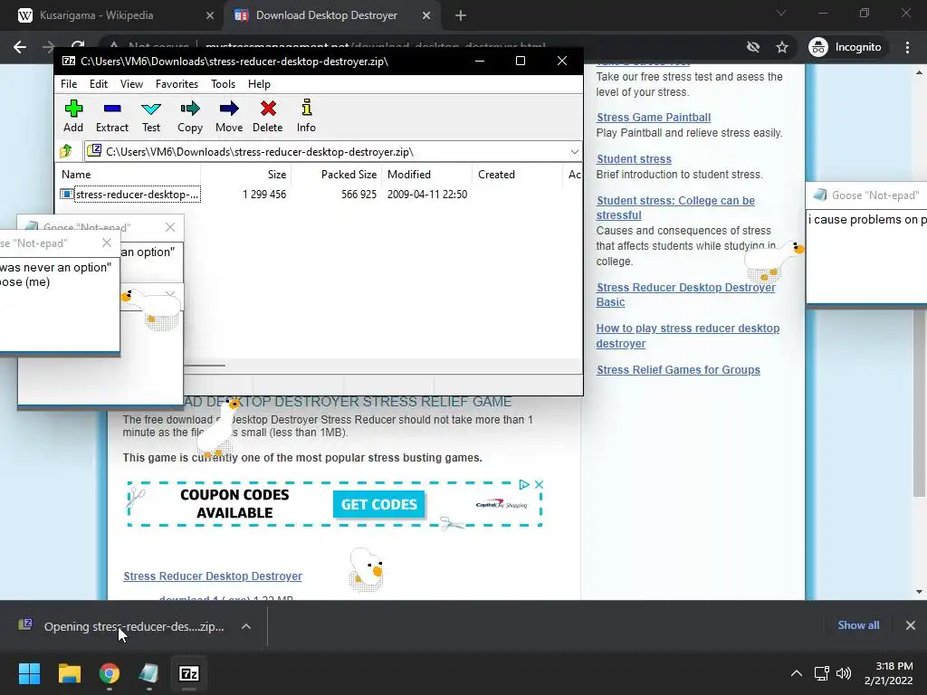Close the Chrome downloads bar
927x695 pixels.
(x=911, y=625)
